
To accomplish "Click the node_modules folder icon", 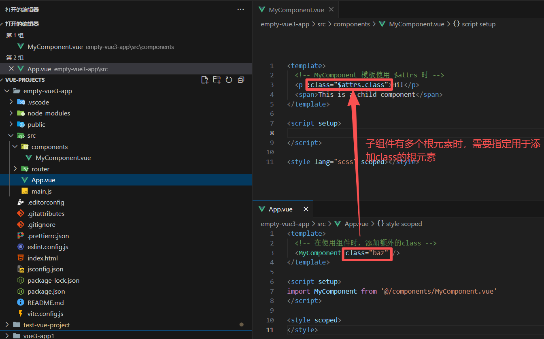I will 21,113.
